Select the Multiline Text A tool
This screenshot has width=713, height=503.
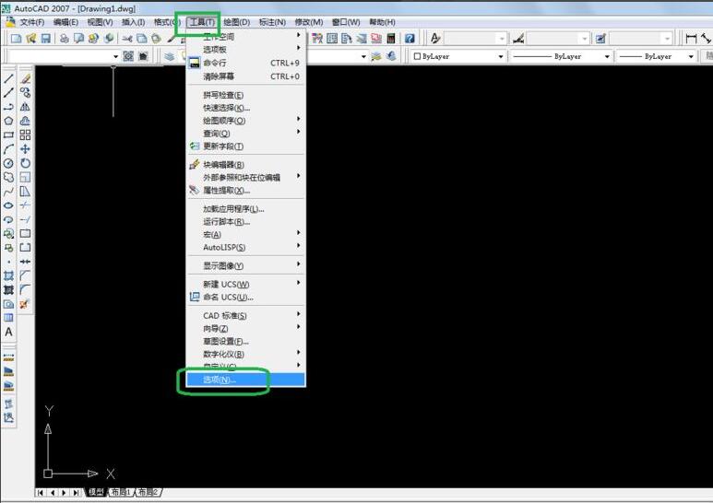coord(8,332)
